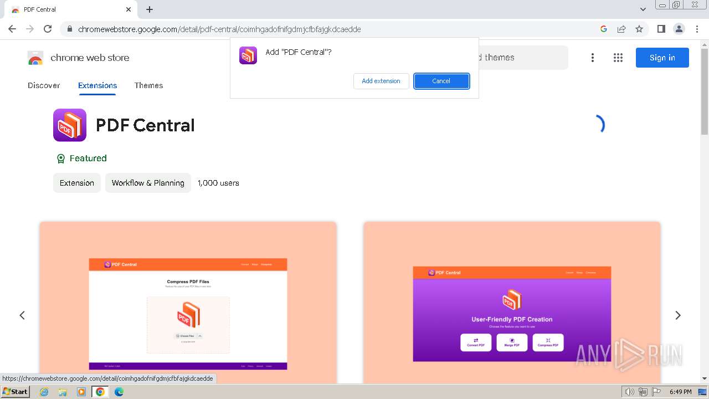Click the Featured badge

(x=81, y=158)
